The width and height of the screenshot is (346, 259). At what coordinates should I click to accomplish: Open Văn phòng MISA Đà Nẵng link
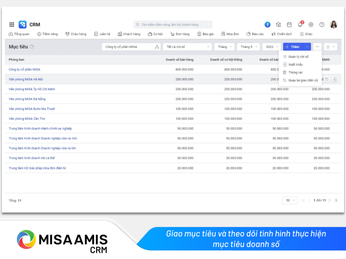click(27, 99)
